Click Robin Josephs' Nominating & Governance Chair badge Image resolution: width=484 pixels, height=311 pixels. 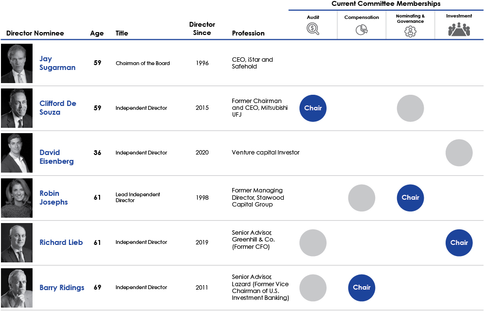(x=410, y=198)
